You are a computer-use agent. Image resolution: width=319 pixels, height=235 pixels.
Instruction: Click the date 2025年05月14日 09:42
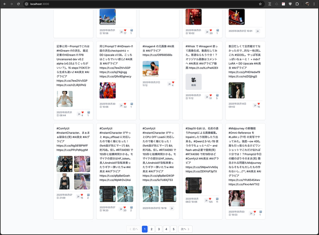(x=237, y=105)
